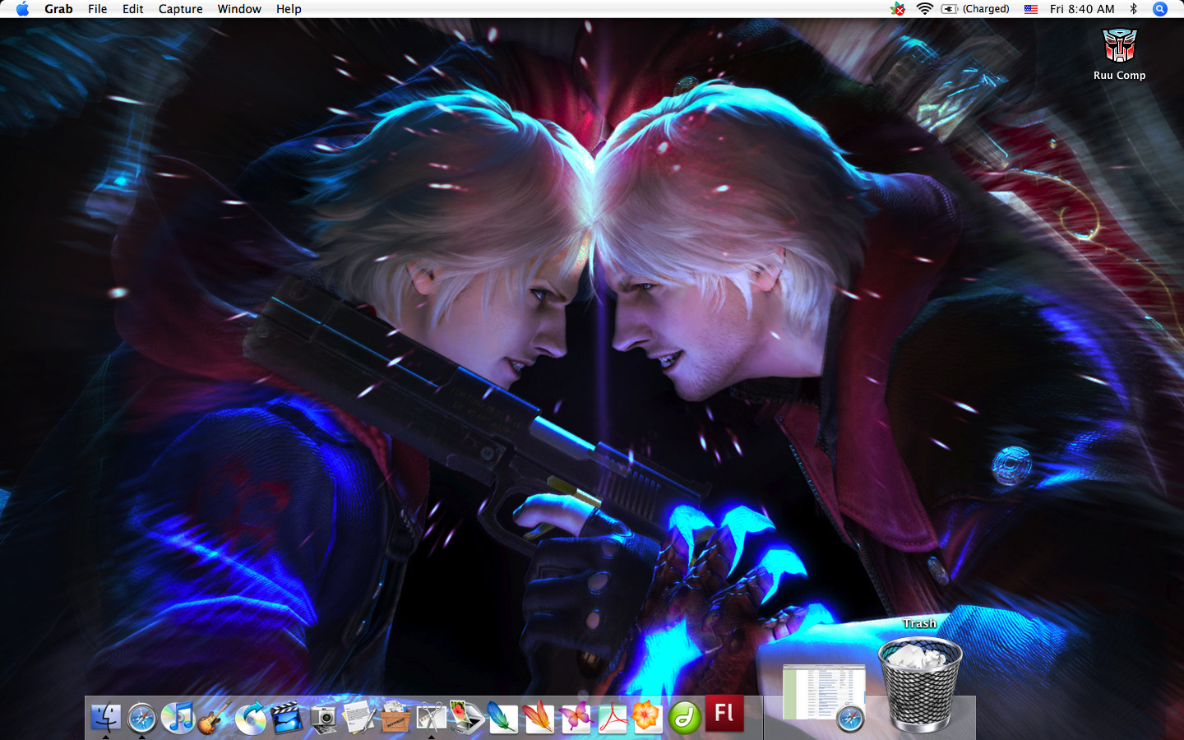
Task: Open iDVD disc icon in Dock
Action: [x=250, y=718]
